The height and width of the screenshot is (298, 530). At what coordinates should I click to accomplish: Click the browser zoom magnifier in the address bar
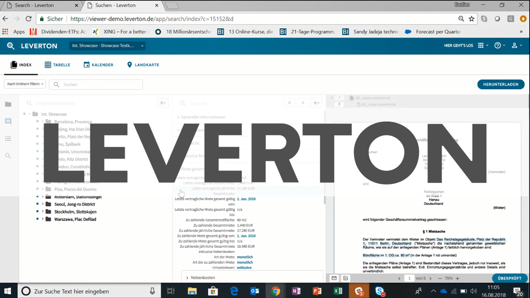click(461, 19)
